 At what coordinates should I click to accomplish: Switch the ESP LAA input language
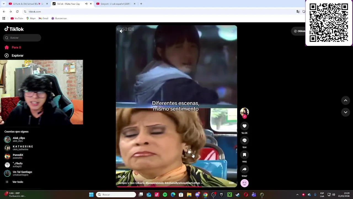[322, 195]
